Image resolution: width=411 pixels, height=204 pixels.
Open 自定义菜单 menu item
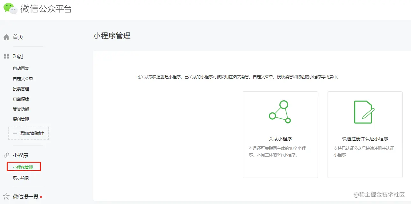click(x=23, y=79)
